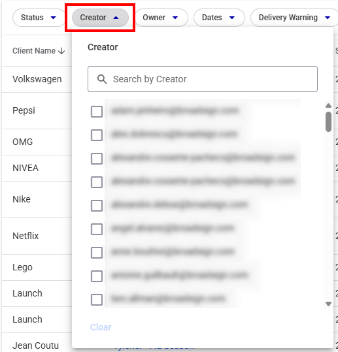
Task: Open the Owner filter menu
Action: tap(161, 18)
